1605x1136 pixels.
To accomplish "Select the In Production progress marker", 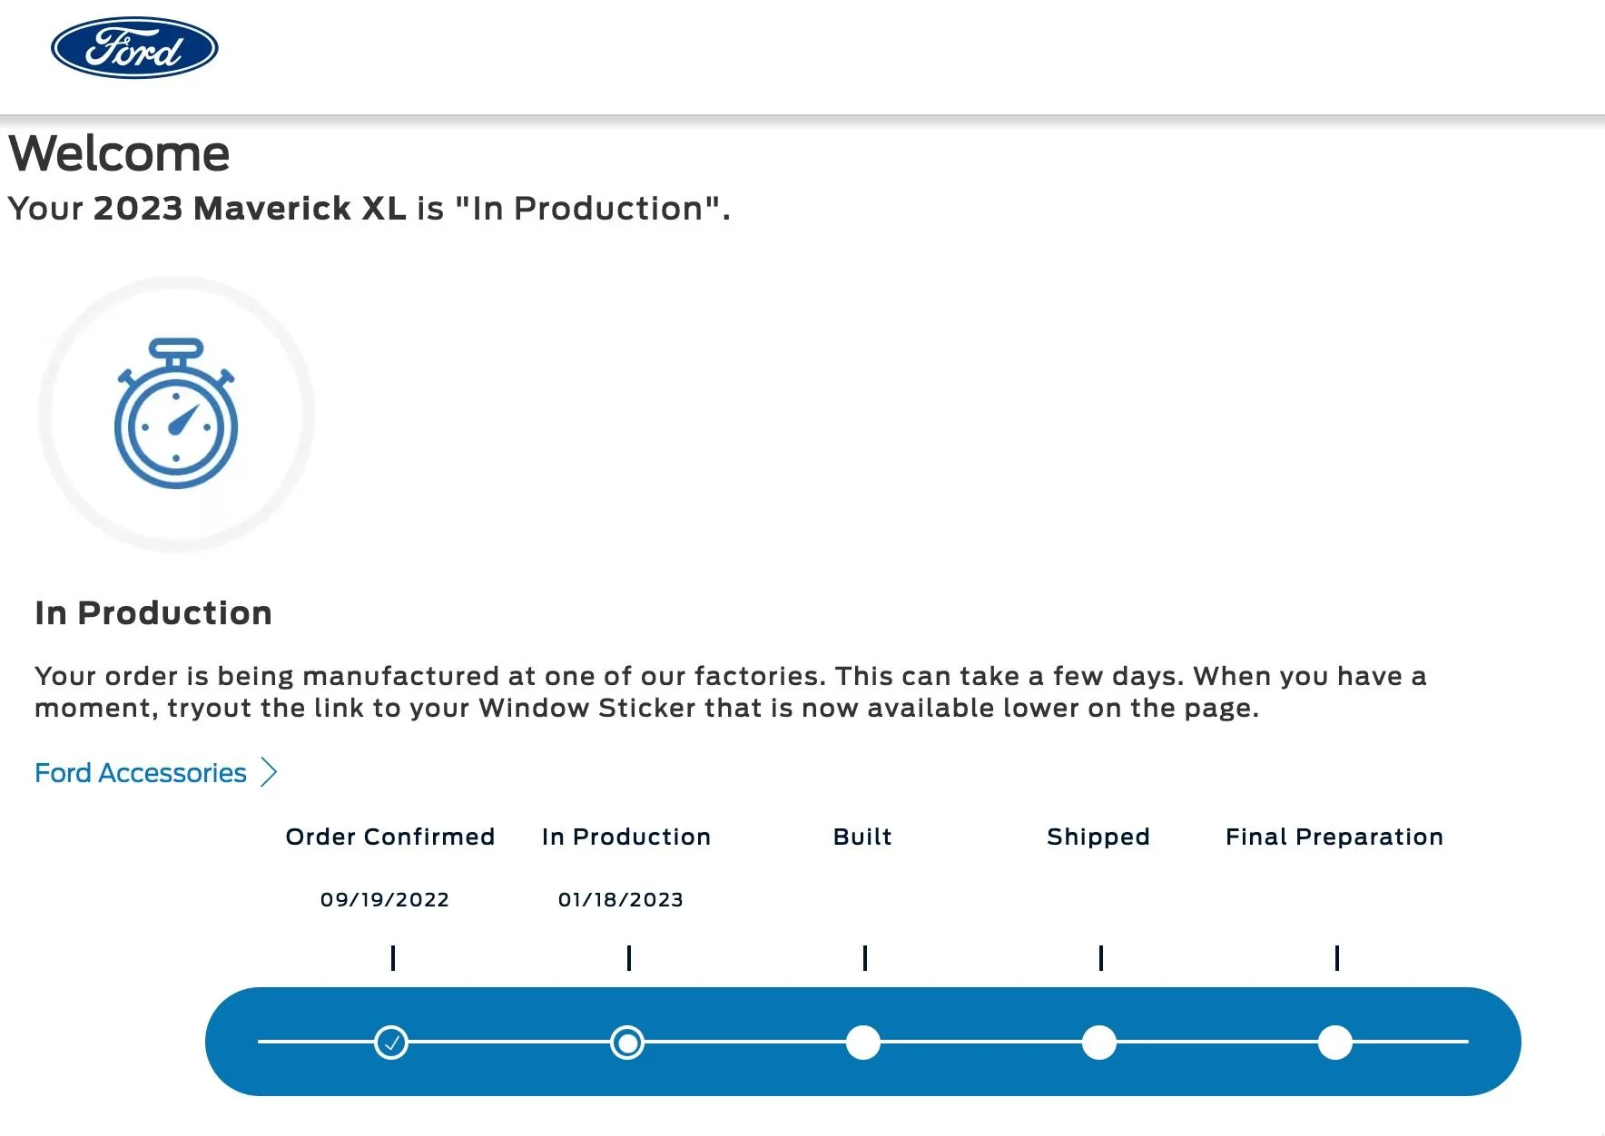I will tap(627, 1043).
